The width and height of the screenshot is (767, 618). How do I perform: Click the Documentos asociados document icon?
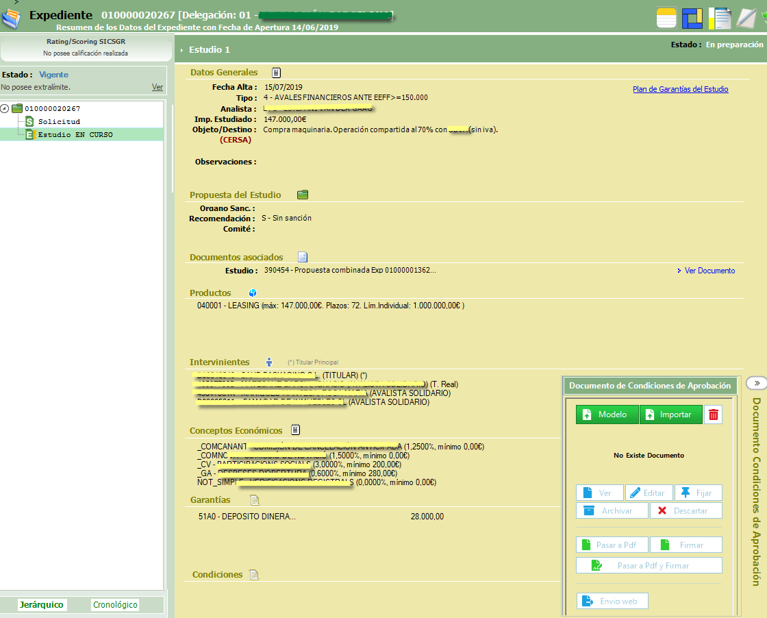[303, 257]
